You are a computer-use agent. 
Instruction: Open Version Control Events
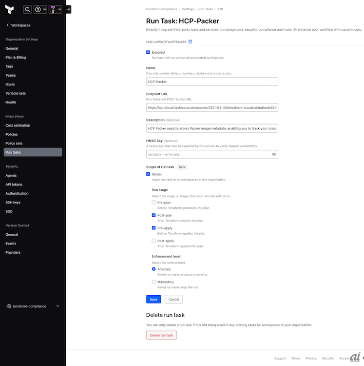(x=11, y=244)
